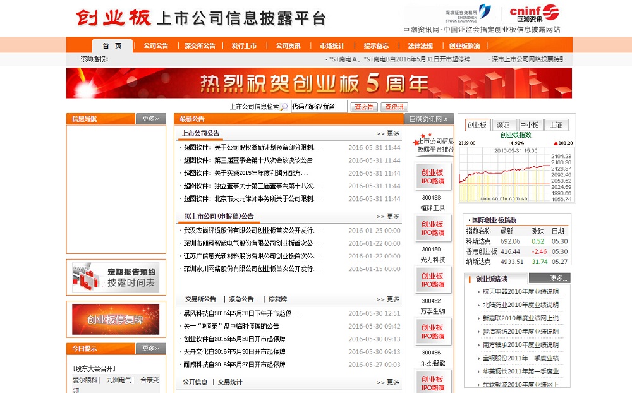Image resolution: width=632 pixels, height=393 pixels.
Task: Open the 创业板路演 menu
Action: coord(465,46)
